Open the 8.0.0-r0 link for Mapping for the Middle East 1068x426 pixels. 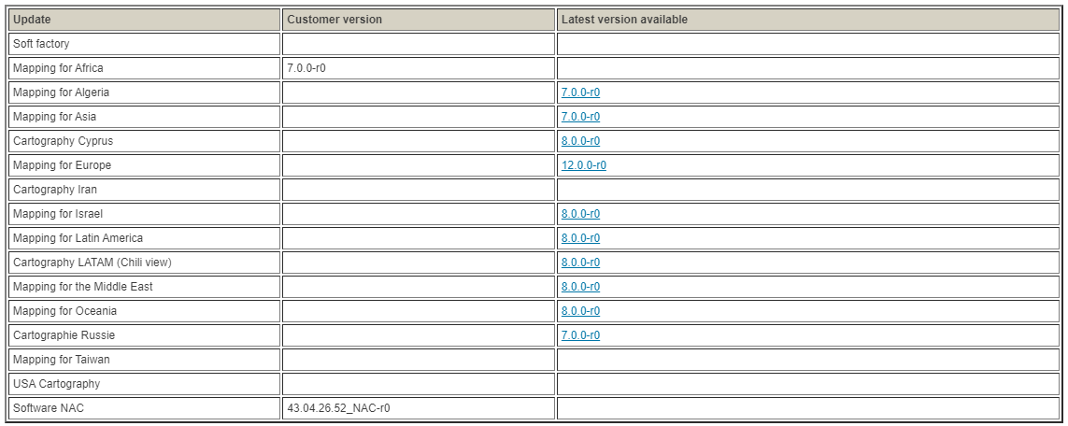[580, 287]
